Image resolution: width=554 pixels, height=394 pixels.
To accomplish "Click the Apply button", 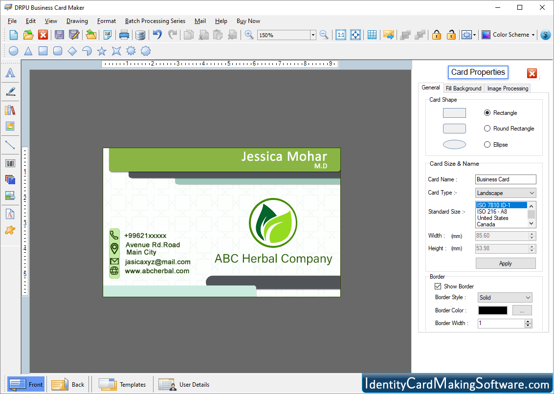I will (506, 263).
